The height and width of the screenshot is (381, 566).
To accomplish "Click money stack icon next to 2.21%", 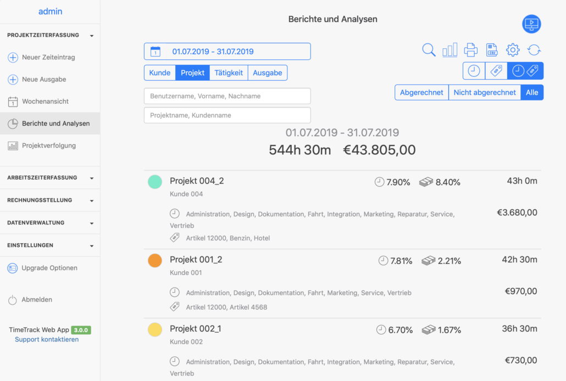I will [429, 260].
